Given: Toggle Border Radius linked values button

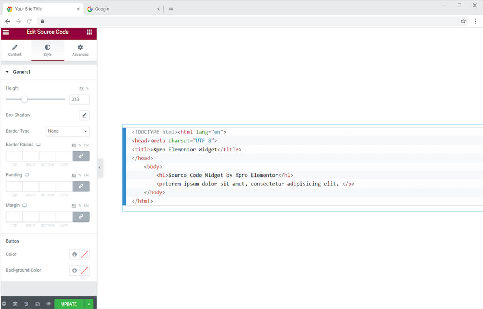Looking at the screenshot, I should point(81,156).
